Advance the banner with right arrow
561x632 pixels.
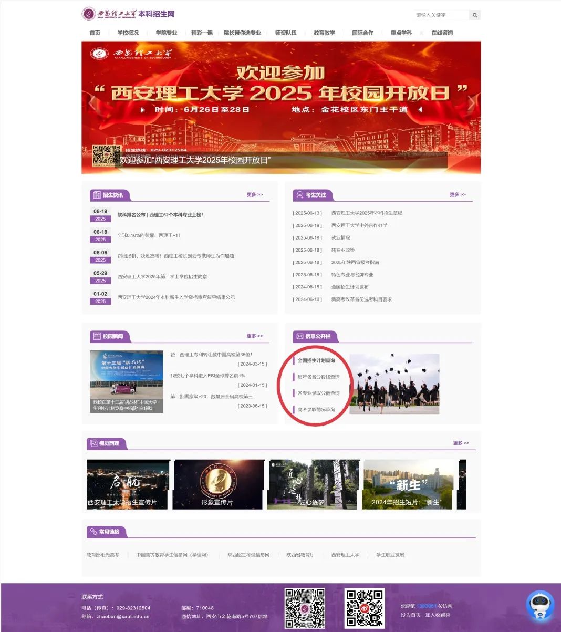(x=471, y=103)
